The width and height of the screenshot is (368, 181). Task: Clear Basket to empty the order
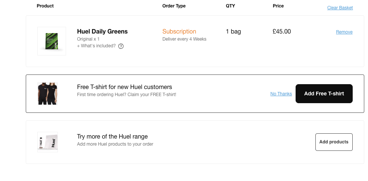point(340,8)
